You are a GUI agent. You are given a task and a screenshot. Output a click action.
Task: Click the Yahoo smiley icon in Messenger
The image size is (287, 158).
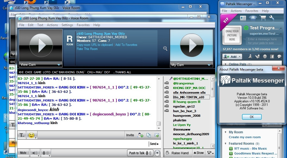click(265, 56)
